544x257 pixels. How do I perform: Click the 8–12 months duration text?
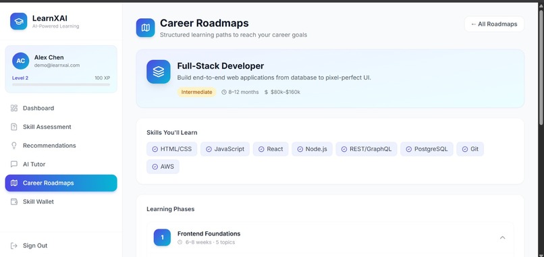click(244, 92)
